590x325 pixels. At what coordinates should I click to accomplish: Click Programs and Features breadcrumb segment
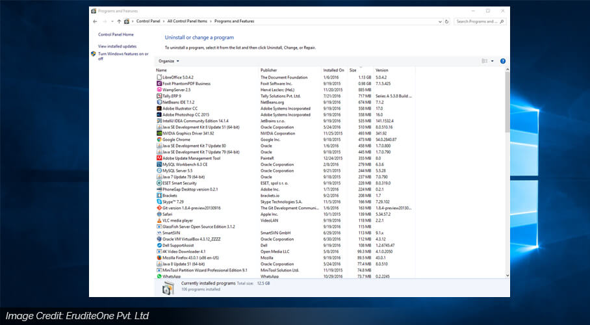235,21
